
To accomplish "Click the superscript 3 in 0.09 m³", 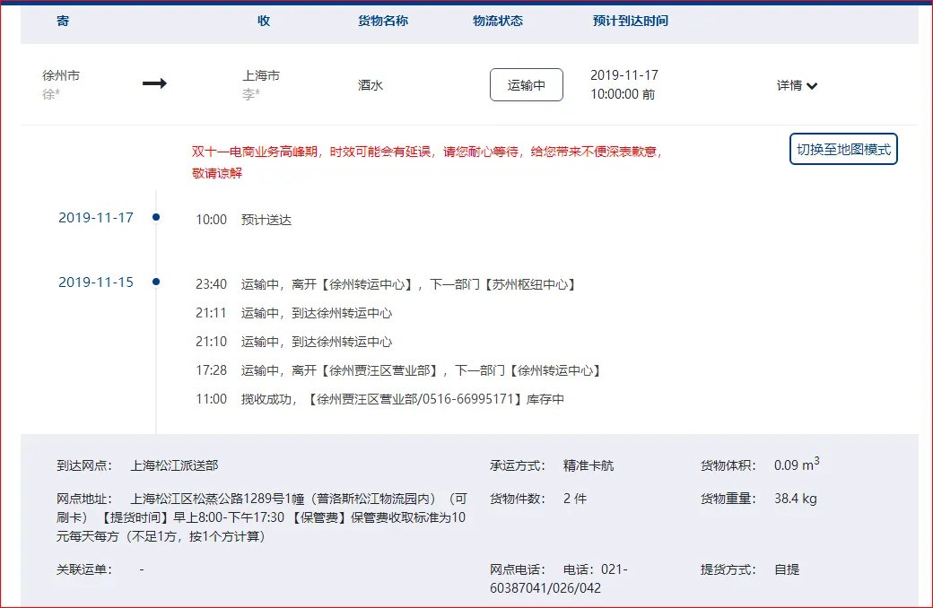I will (x=816, y=459).
